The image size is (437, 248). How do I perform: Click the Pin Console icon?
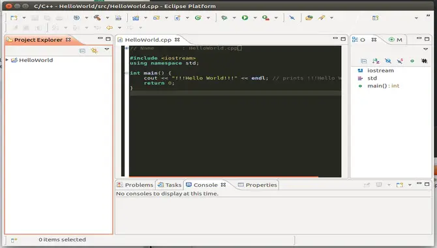pos(367,185)
